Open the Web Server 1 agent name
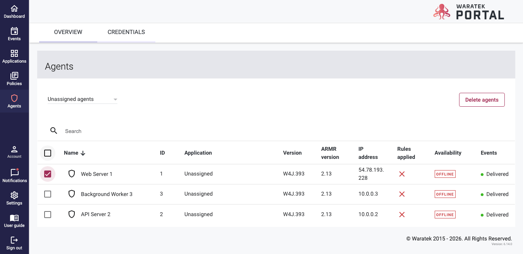 tap(96, 174)
